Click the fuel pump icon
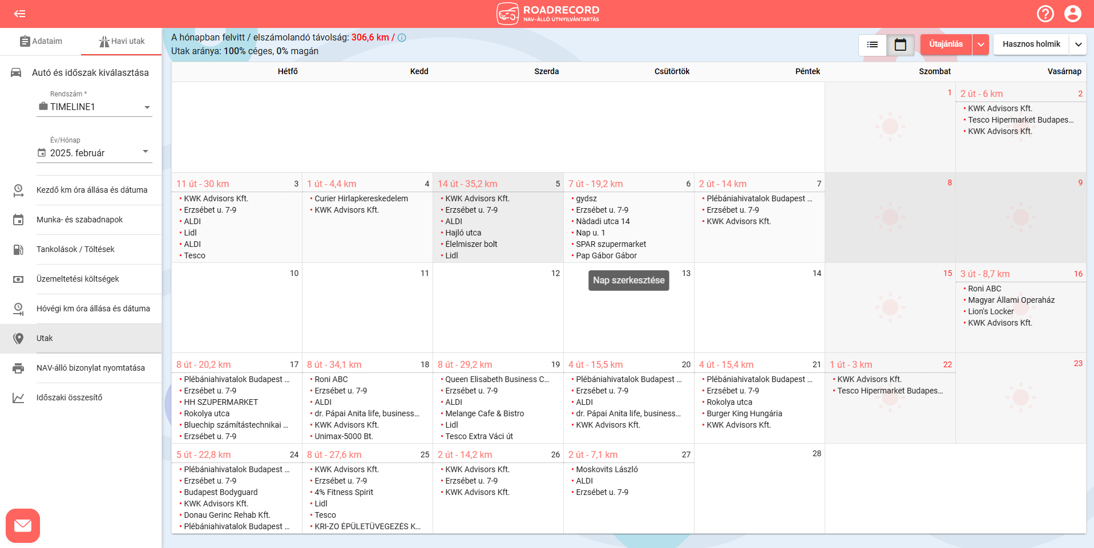Screen dimensions: 1094x548 (18, 249)
